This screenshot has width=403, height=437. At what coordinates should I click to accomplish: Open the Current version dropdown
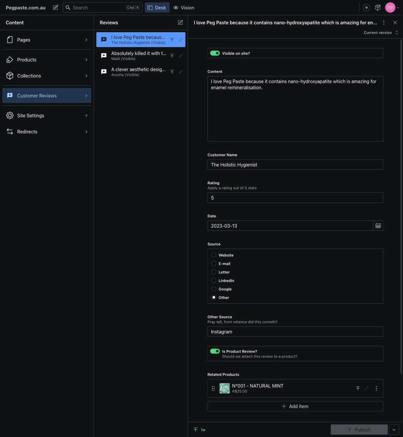(x=379, y=32)
